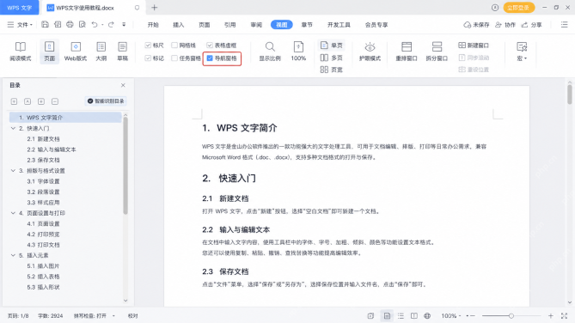Viewport: 575px width, 323px height.
Task: Open the 审阅 Review tab
Action: (256, 25)
